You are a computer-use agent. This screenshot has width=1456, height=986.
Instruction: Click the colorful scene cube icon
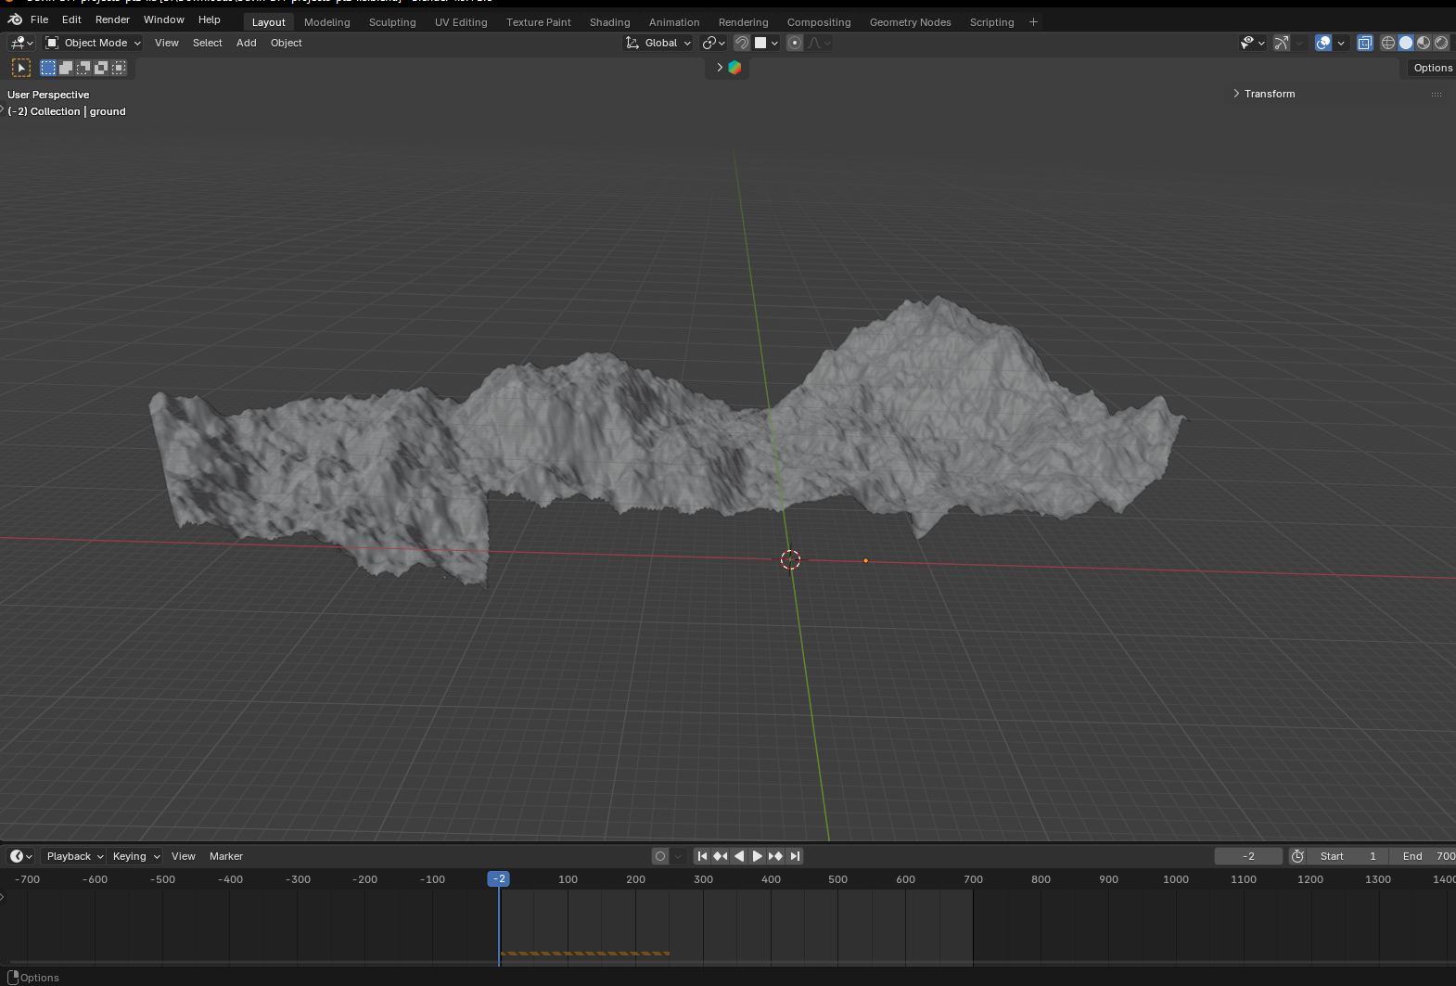[734, 68]
